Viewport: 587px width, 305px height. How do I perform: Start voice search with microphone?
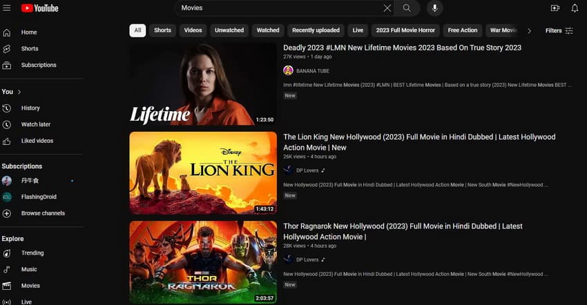[434, 8]
